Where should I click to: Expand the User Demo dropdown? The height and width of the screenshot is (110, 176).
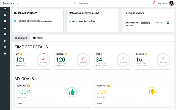(163, 4)
